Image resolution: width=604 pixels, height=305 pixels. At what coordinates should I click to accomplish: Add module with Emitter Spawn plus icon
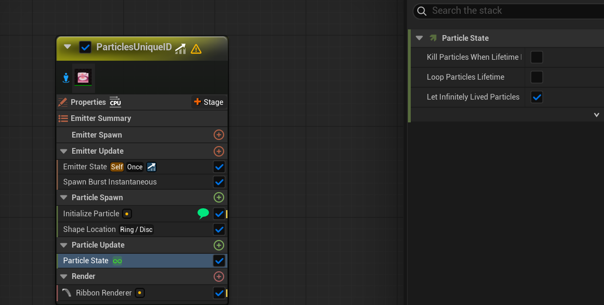coord(218,135)
